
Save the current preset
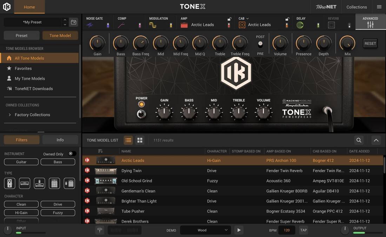click(x=73, y=22)
